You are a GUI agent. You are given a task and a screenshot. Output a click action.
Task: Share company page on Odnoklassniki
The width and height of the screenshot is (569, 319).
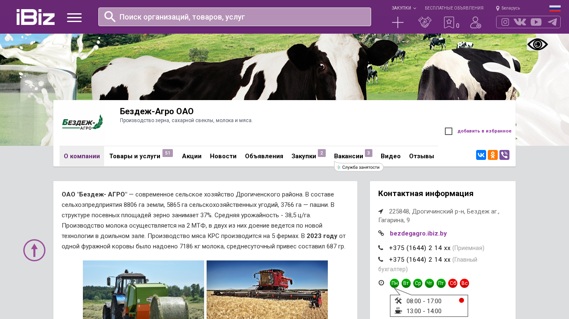tap(493, 155)
